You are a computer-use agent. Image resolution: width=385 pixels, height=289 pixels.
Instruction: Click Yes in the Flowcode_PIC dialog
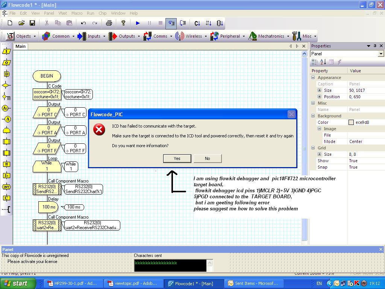click(x=177, y=158)
